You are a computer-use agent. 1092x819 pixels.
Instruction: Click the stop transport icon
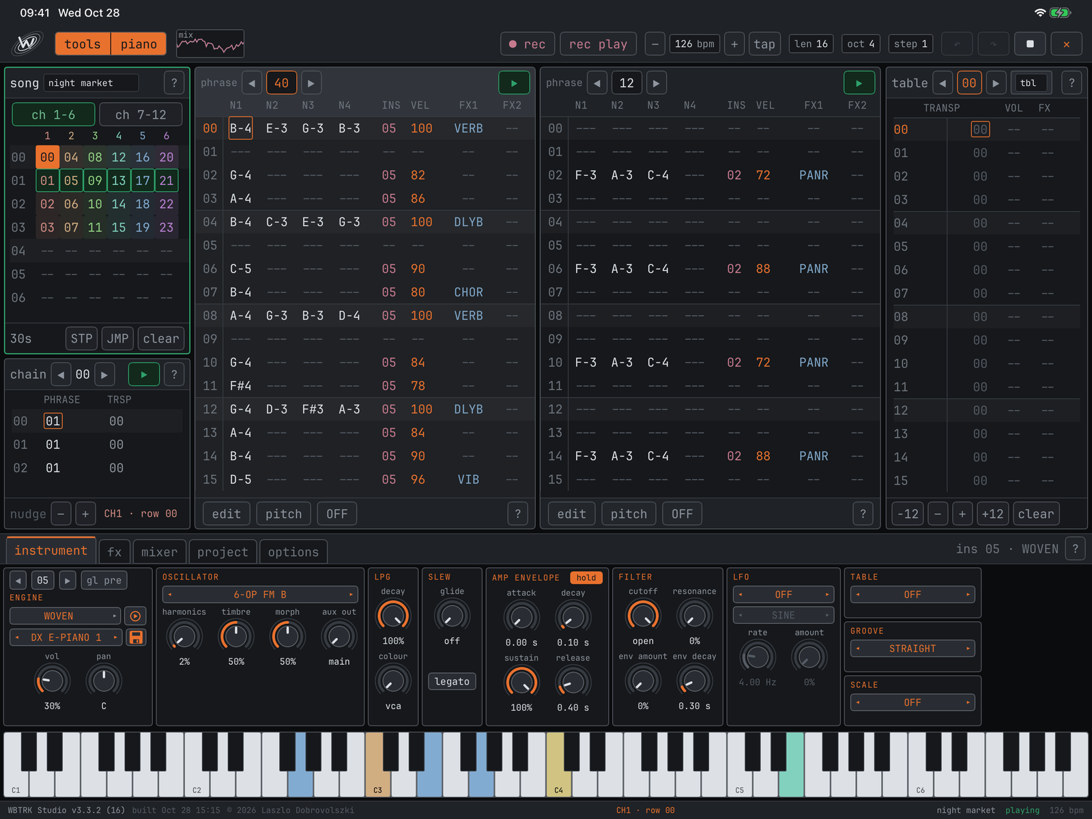click(1030, 44)
